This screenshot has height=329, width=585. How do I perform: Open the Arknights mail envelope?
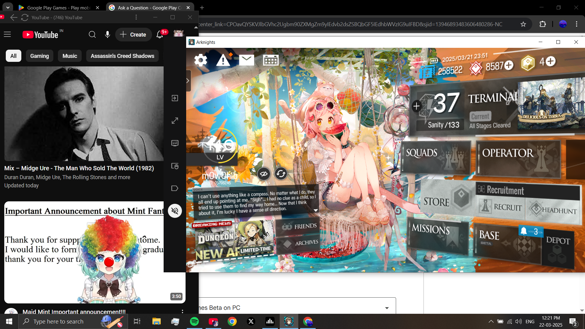(246, 60)
